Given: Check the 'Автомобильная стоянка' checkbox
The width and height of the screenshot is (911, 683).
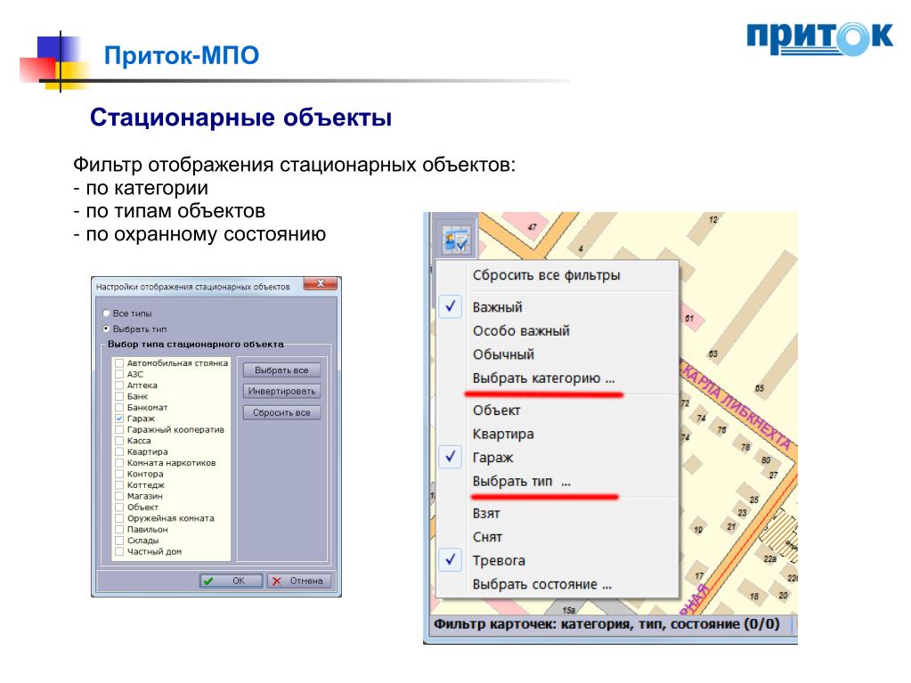Looking at the screenshot, I should coord(119,363).
